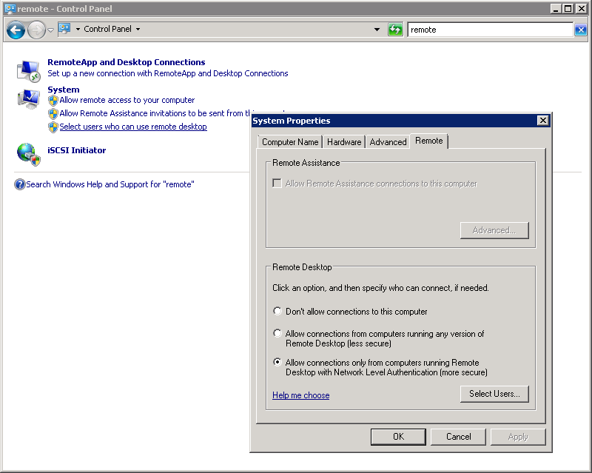The width and height of the screenshot is (592, 473).
Task: Maximize the Control Panel window
Action: point(568,9)
